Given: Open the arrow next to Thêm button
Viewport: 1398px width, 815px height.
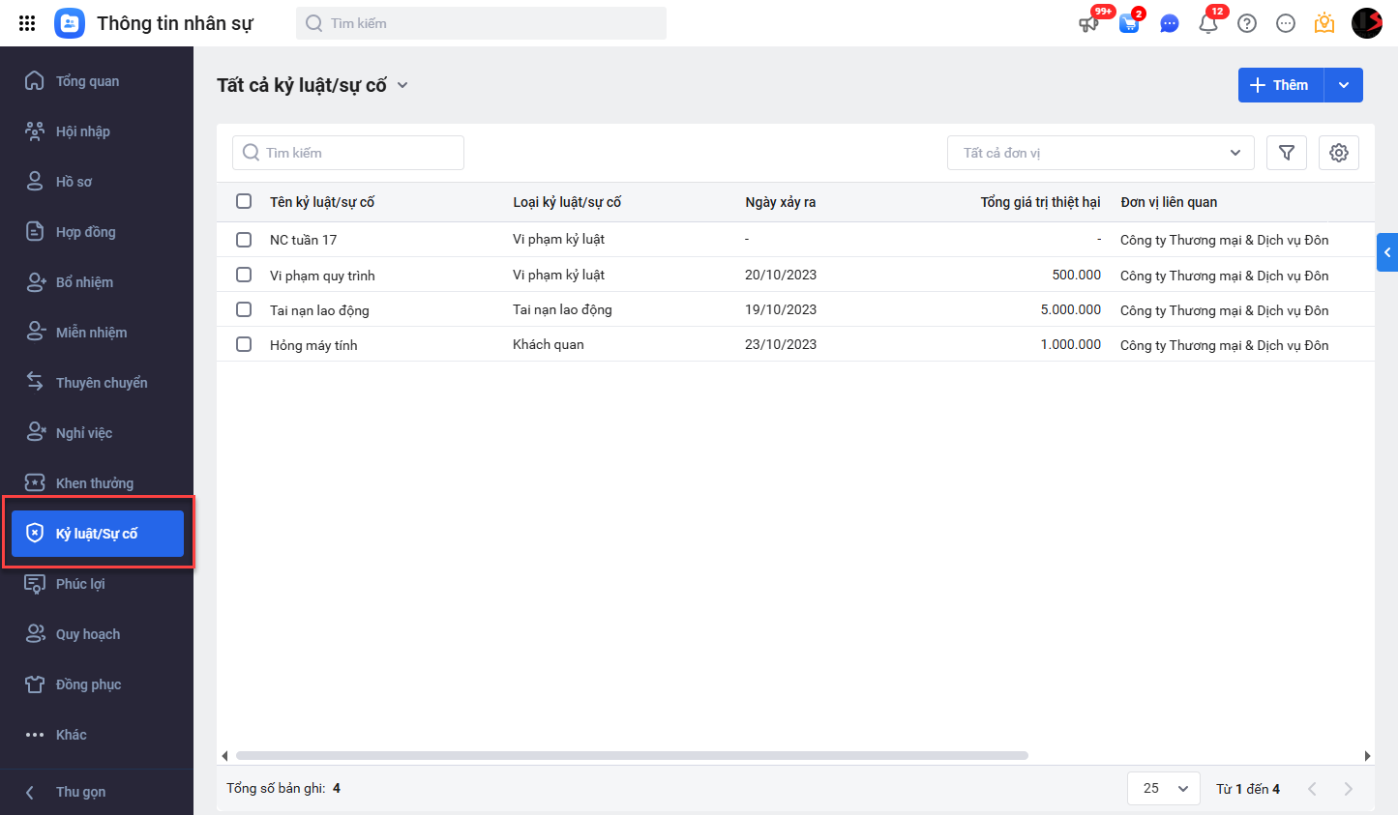Looking at the screenshot, I should 1344,85.
